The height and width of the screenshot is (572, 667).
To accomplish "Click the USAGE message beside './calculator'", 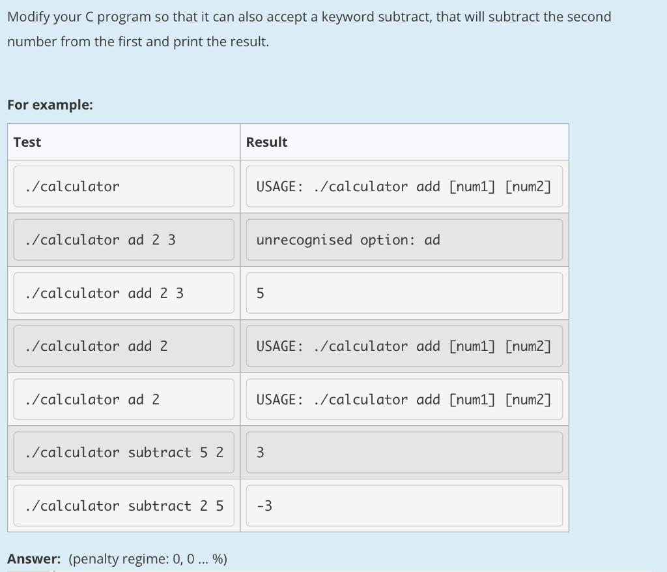I will tap(404, 186).
